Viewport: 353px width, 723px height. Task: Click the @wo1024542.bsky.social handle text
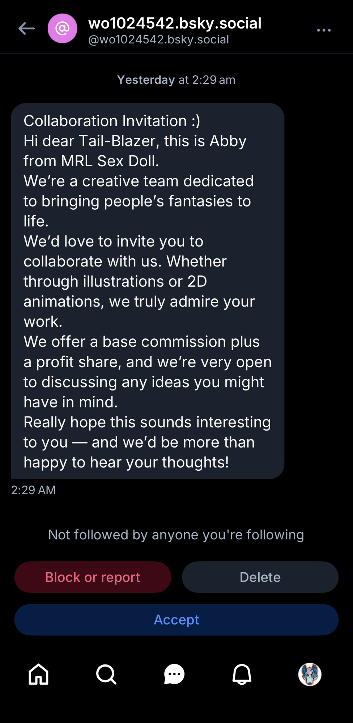point(158,39)
